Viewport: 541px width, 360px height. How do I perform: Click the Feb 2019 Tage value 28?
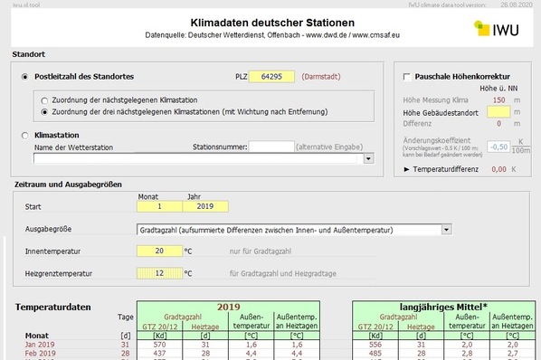pyautogui.click(x=125, y=354)
